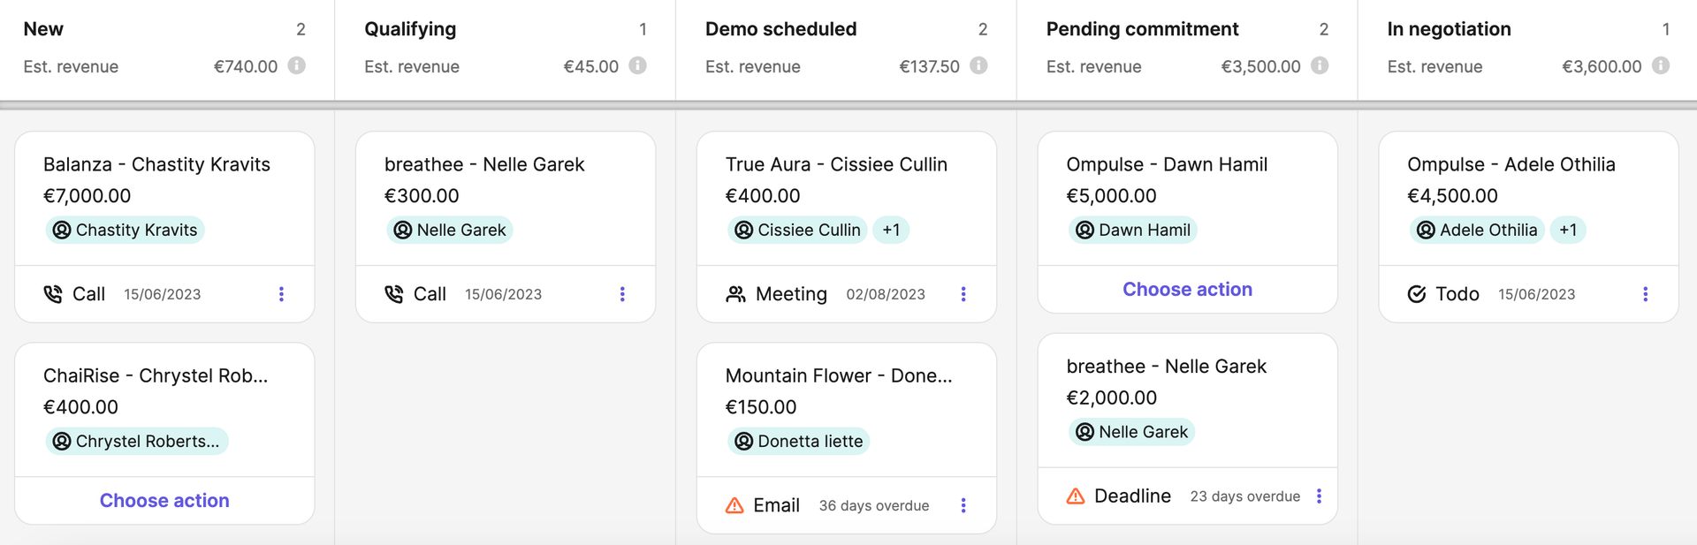This screenshot has width=1697, height=545.
Task: Select the Chastity Kravits contact tag
Action: click(x=125, y=230)
